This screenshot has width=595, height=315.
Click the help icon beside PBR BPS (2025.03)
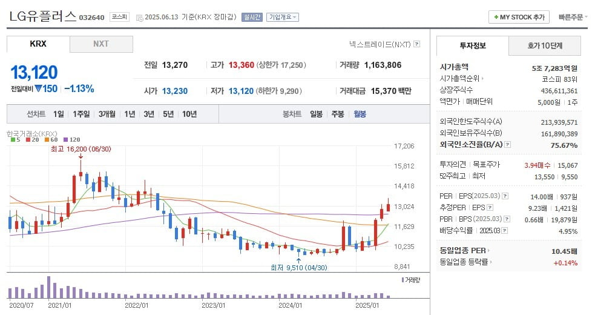507,219
